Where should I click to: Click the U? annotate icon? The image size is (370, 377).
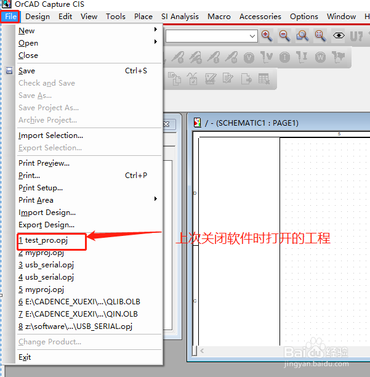tap(356, 36)
